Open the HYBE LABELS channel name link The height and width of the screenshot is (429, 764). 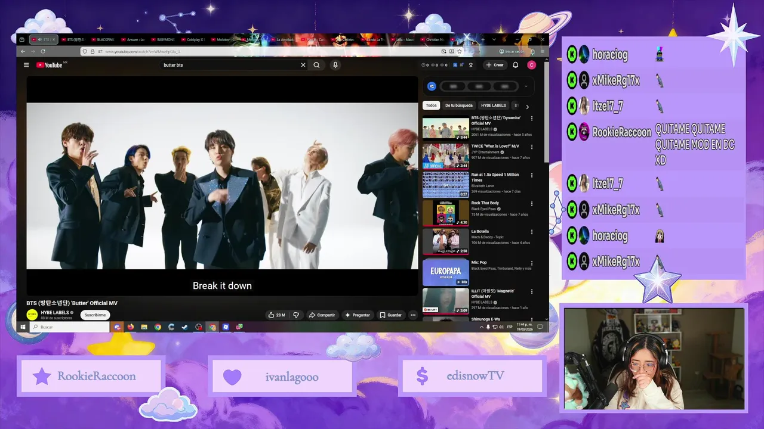click(56, 313)
